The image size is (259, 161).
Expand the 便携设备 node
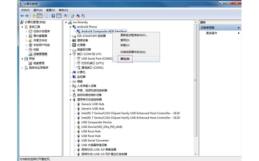point(70,40)
